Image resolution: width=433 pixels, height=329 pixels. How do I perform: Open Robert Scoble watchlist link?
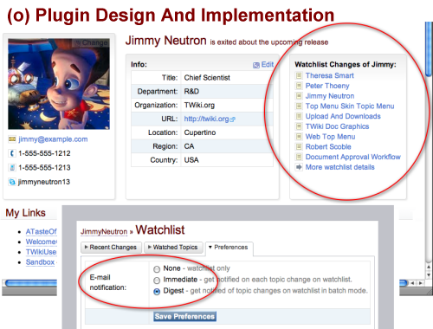(x=328, y=146)
